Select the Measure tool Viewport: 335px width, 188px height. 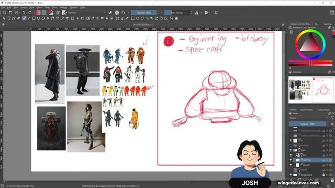[x=122, y=18]
